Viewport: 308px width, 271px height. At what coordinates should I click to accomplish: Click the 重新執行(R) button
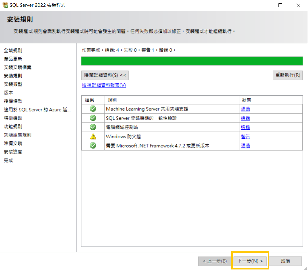click(x=288, y=75)
